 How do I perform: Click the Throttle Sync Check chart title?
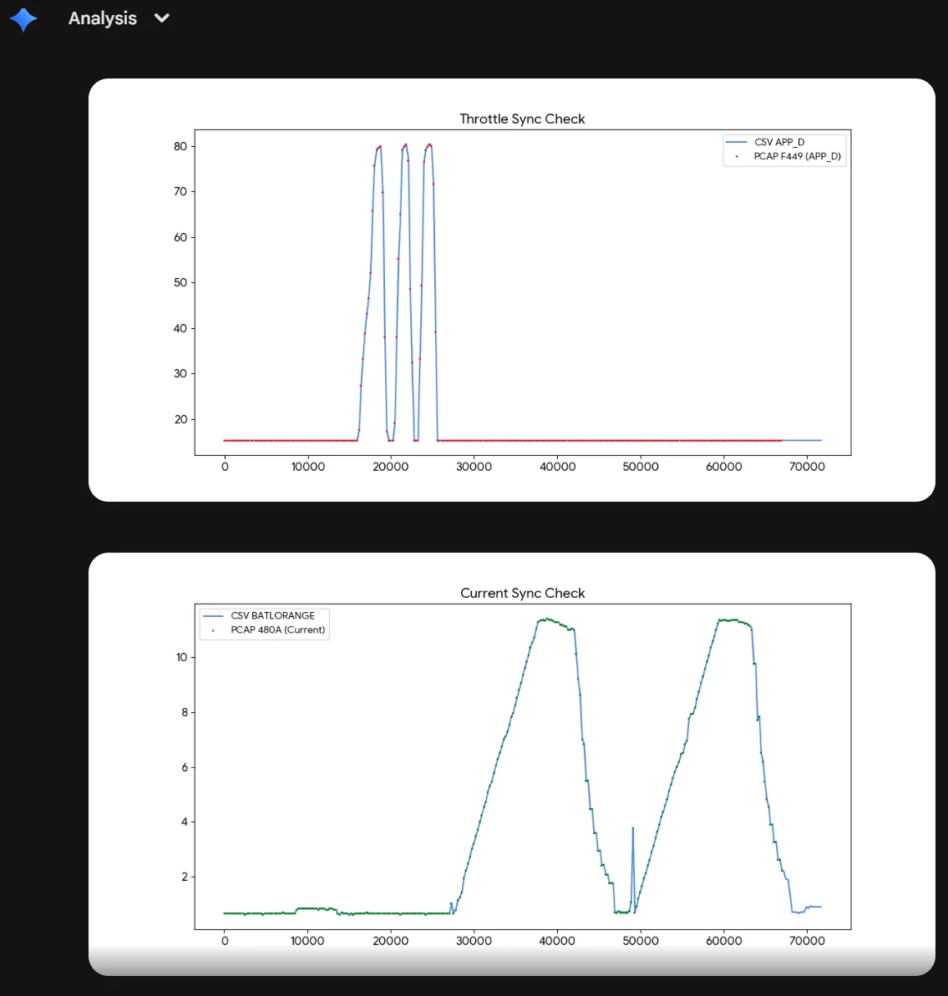point(522,119)
